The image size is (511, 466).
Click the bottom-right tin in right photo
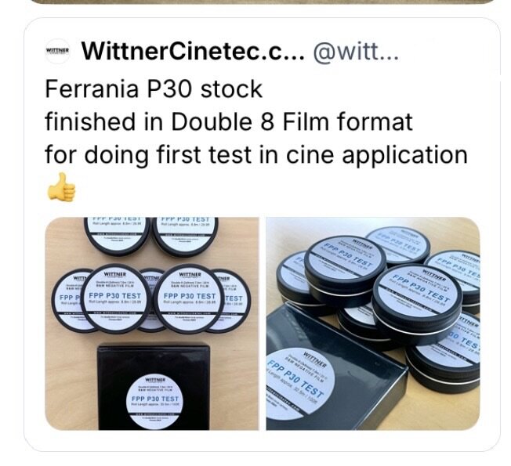point(444,352)
